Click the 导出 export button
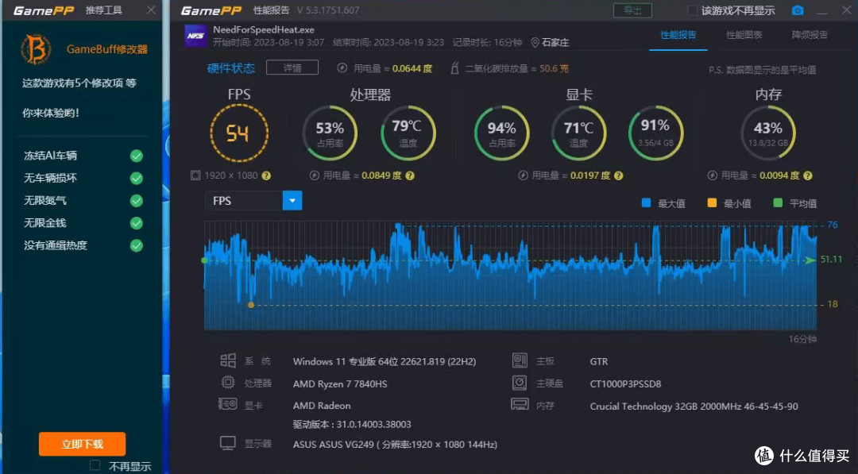Screen dimensions: 858x474 [632, 10]
